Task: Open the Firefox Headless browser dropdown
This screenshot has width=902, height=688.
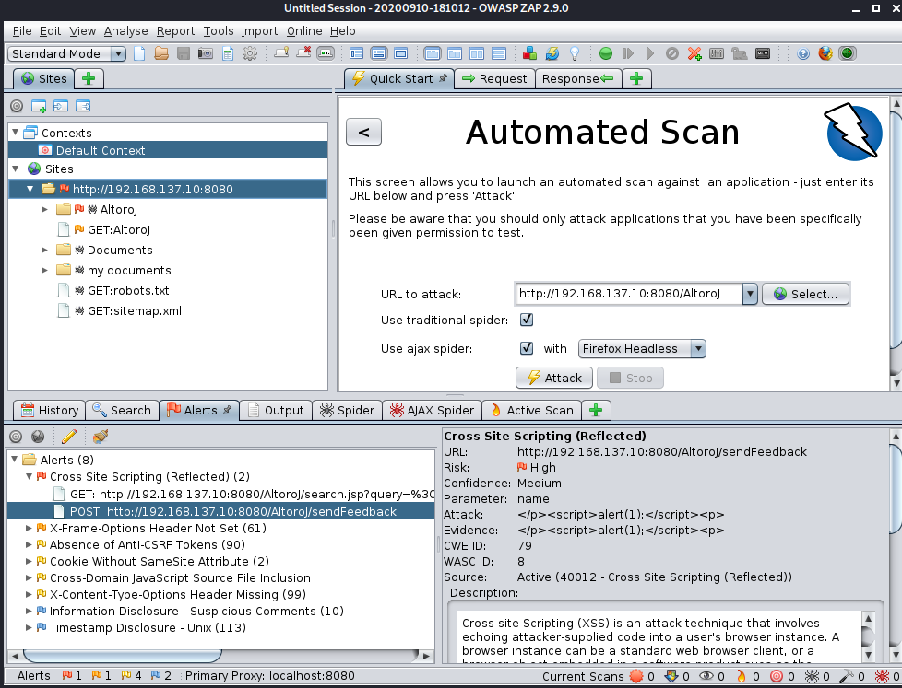Action: (642, 348)
